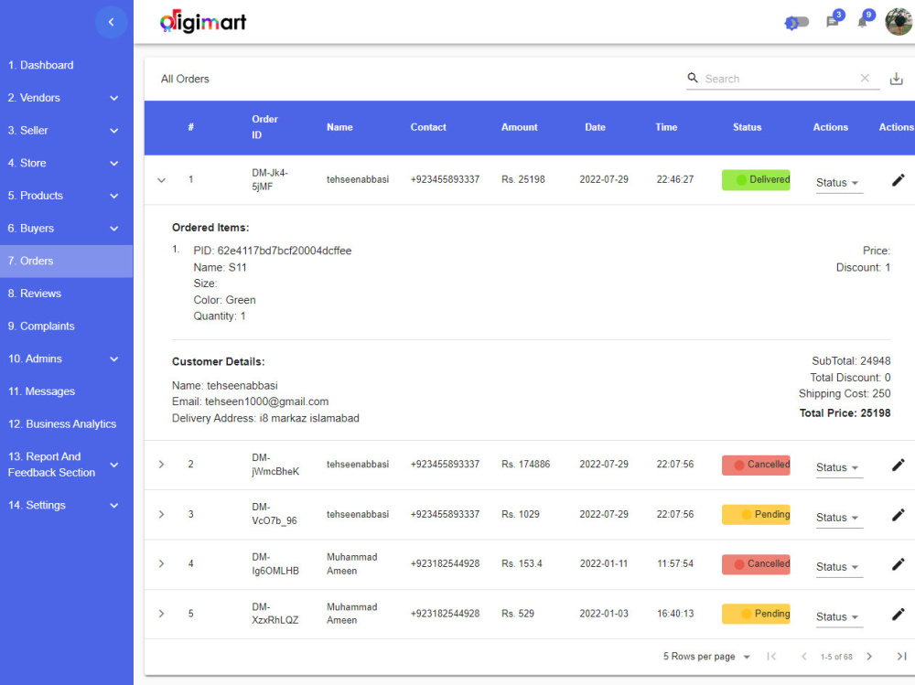Expand the Admins sidebar menu
The width and height of the screenshot is (915, 685).
tap(67, 359)
